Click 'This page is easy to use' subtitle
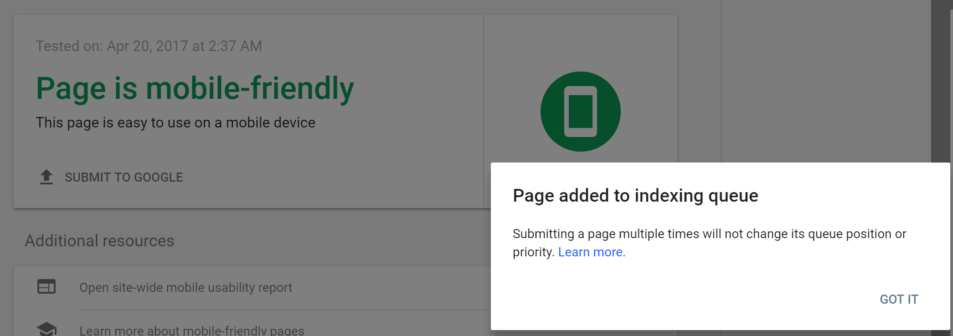Screen dimensions: 953x336 (x=175, y=122)
